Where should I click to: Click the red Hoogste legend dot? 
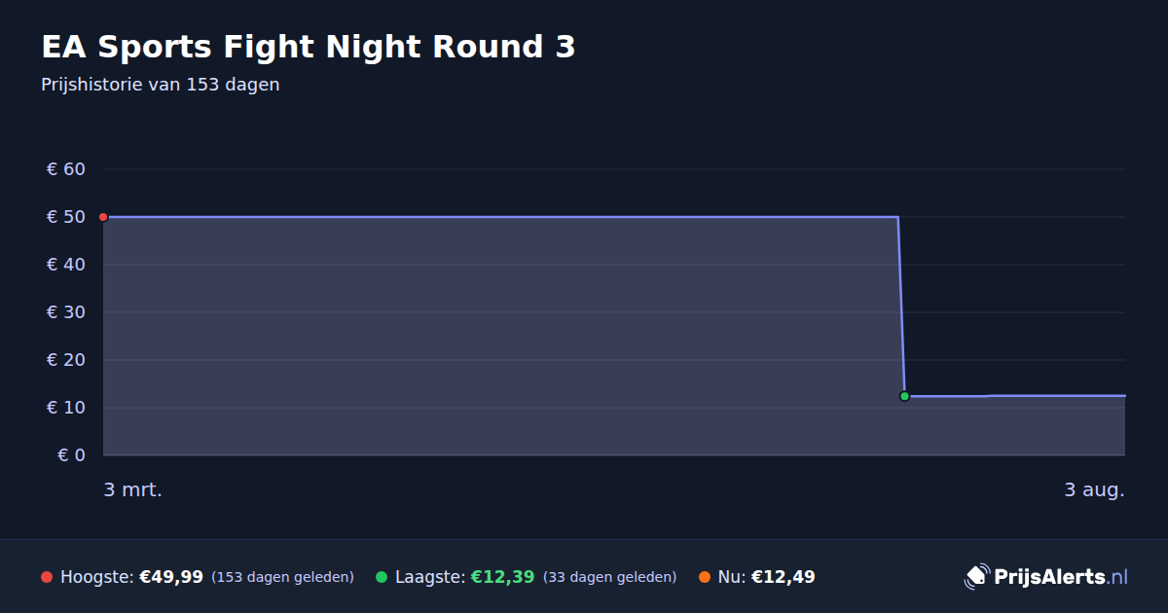[x=47, y=577]
